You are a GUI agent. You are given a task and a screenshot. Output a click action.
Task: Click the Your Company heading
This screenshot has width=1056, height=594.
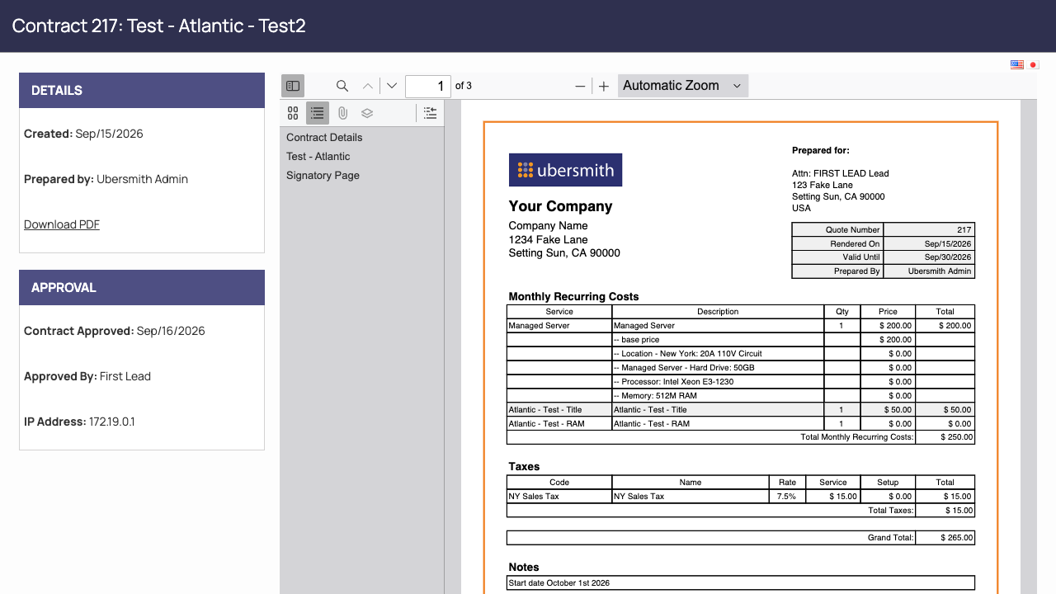click(561, 206)
